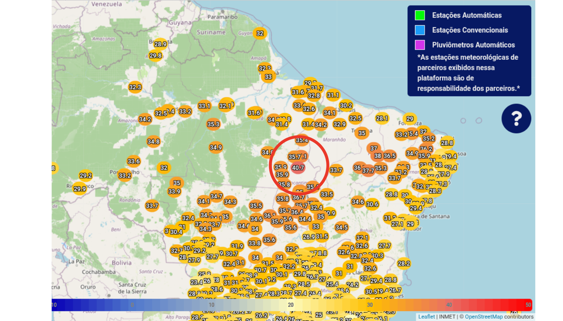This screenshot has width=563, height=321.
Task: Click the 34.4 temperature marker
Action: point(305,219)
